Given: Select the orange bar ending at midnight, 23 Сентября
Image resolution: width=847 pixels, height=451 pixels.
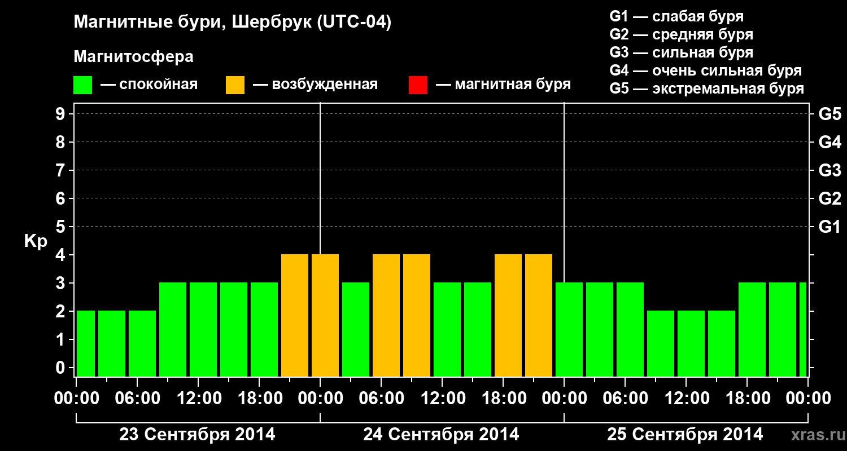Looking at the screenshot, I should pos(295,316).
